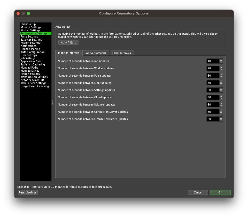
Task: Click the Cloud updates seconds input field
Action: pyautogui.click(x=213, y=98)
